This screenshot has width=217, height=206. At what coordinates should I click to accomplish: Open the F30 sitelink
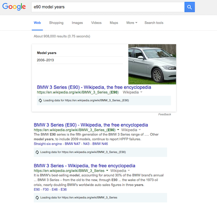coord(46,189)
